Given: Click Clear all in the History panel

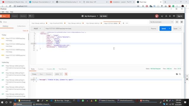Looking at the screenshot, I should (25, 31).
